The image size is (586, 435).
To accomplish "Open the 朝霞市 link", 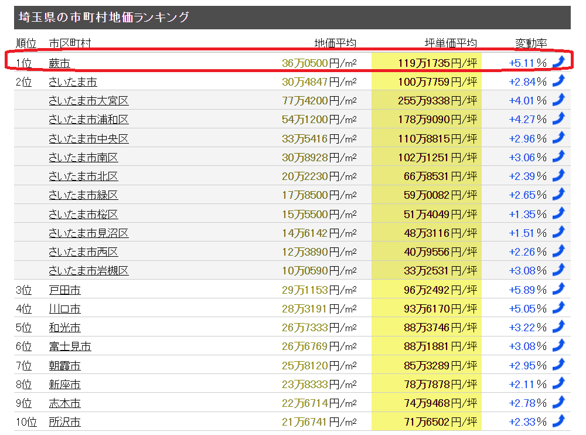I will (x=64, y=365).
